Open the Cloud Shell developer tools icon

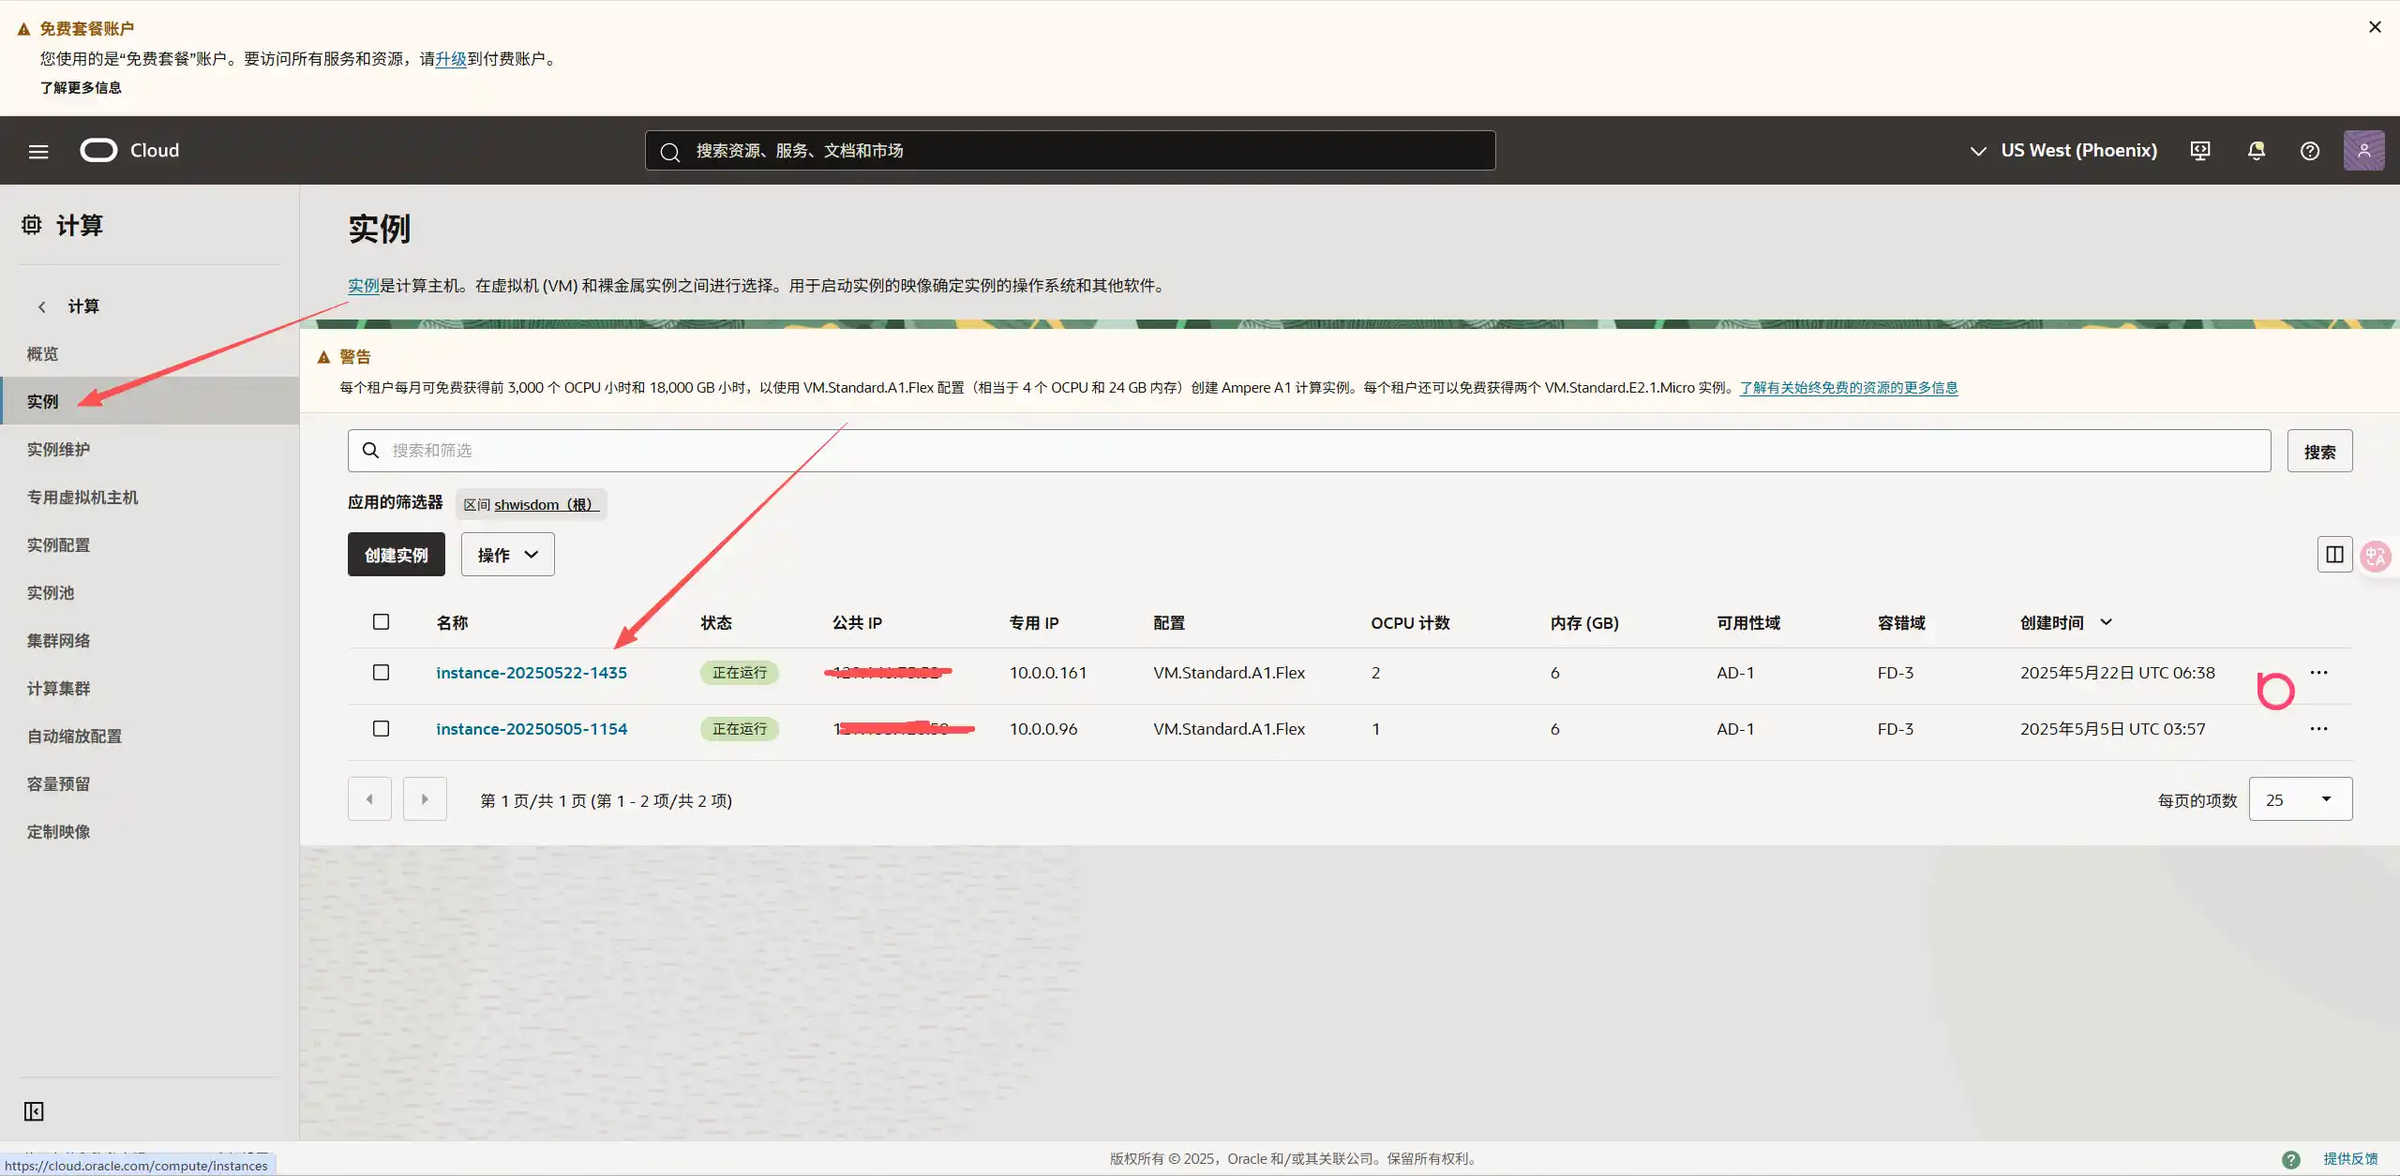tap(2199, 151)
